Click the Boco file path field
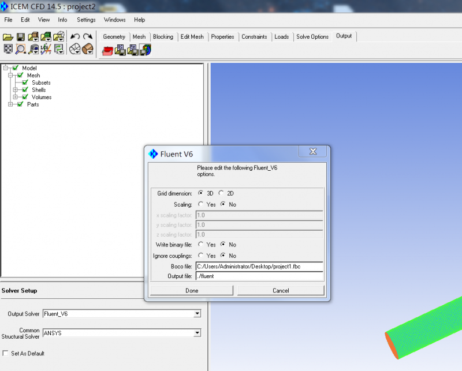 (x=259, y=267)
